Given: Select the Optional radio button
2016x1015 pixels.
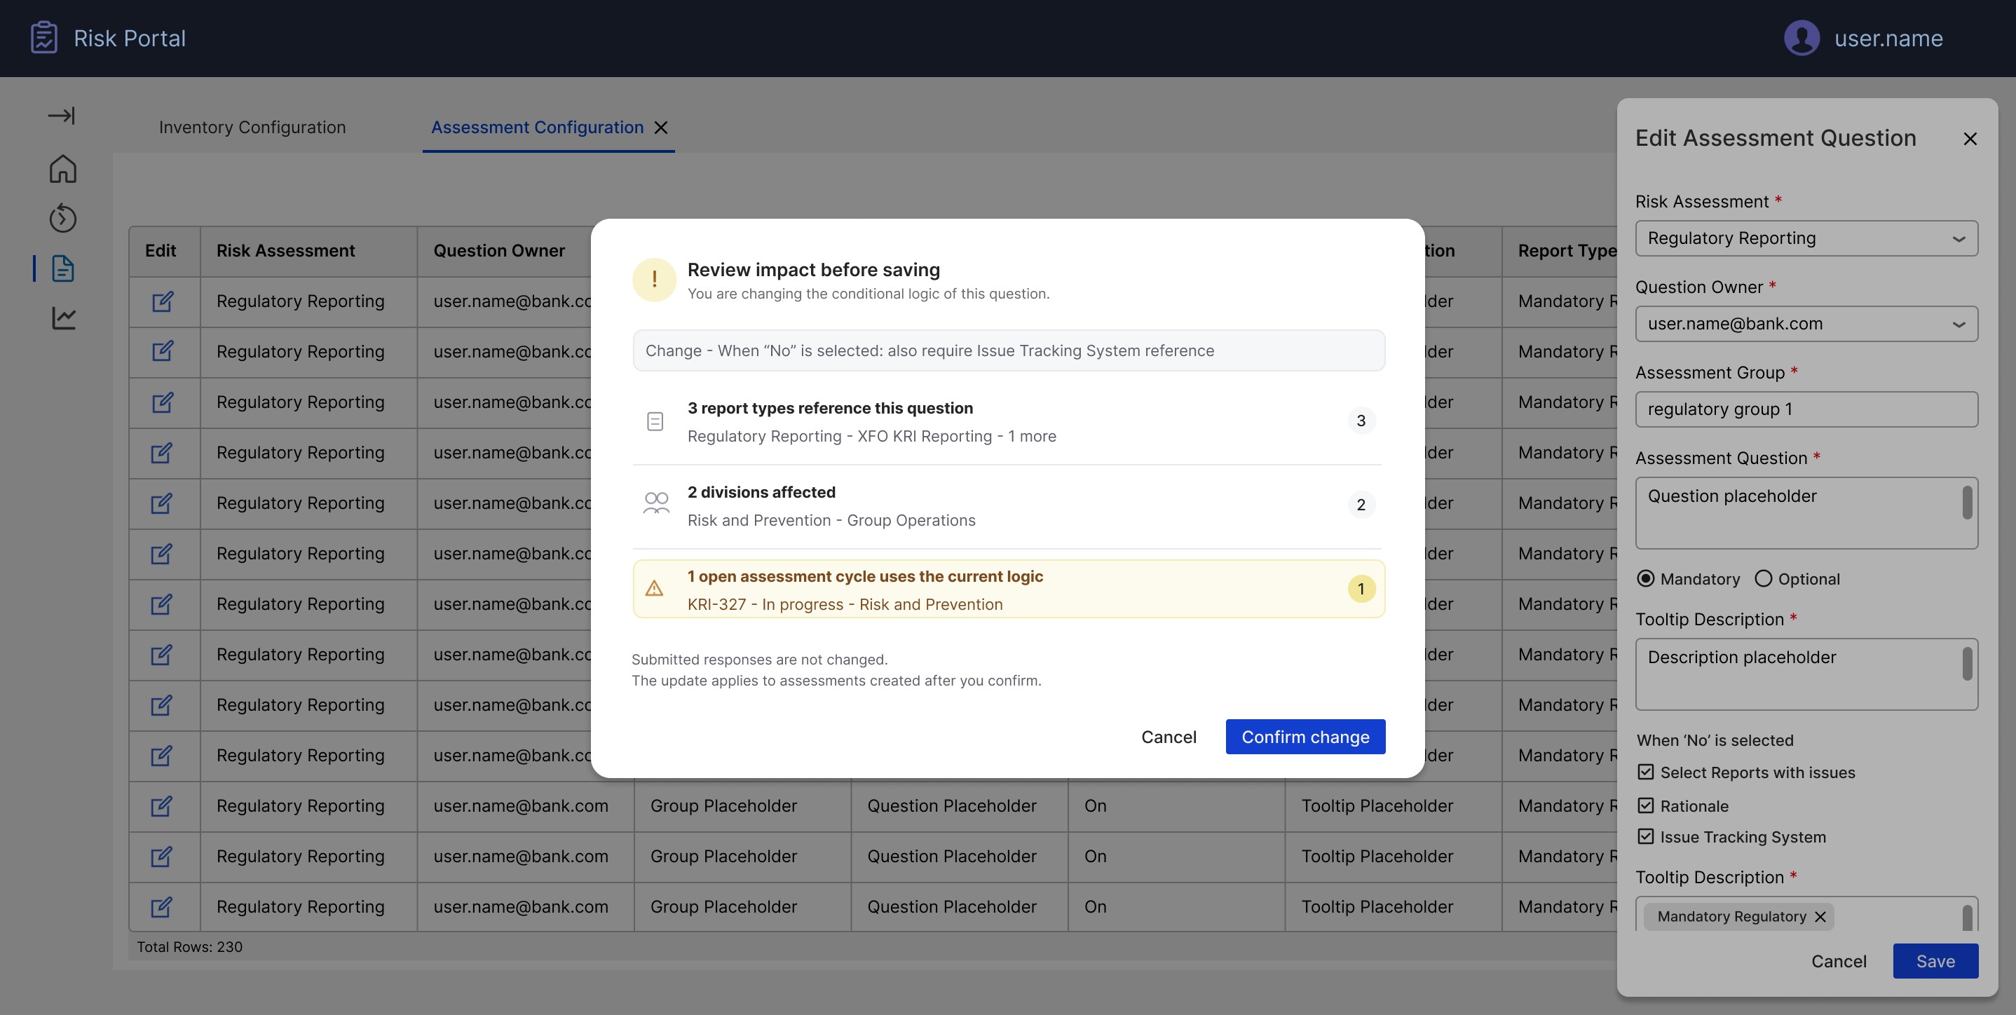Looking at the screenshot, I should click(x=1763, y=578).
